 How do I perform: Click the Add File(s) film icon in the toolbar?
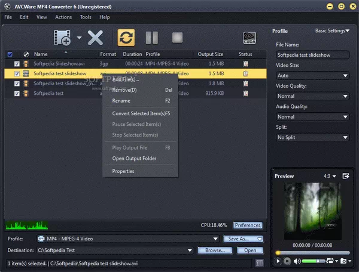(x=62, y=38)
